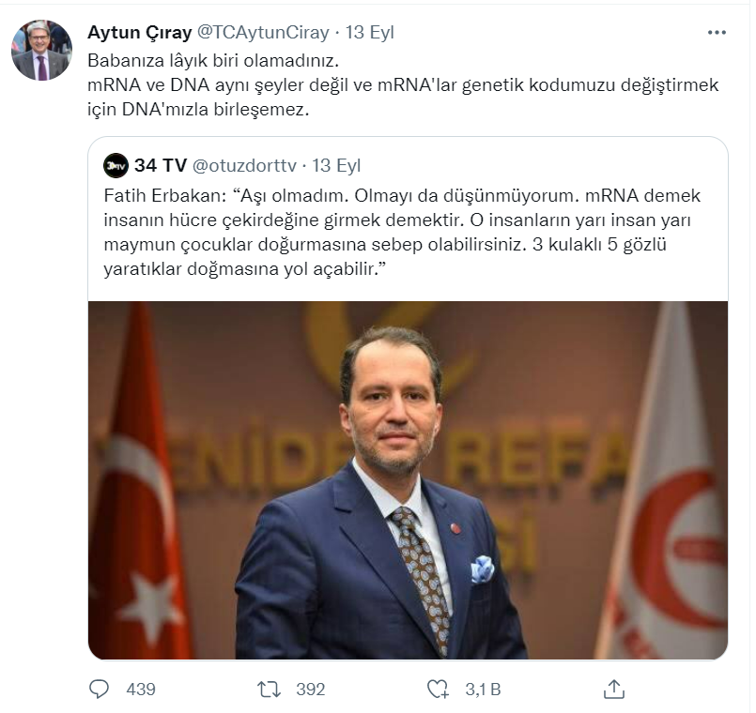Retweet using the arrows icon

coord(269,690)
